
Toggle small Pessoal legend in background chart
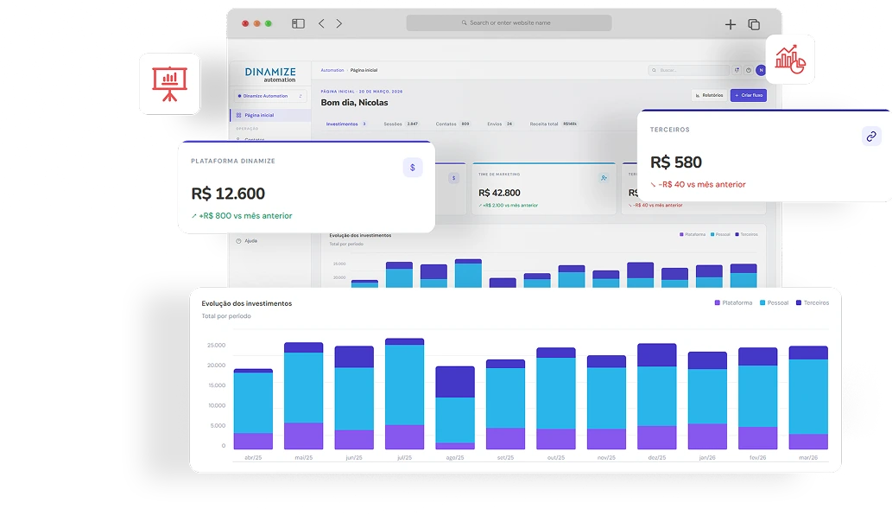[x=712, y=234]
